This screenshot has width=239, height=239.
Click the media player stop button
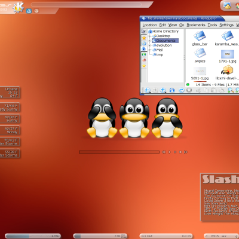[180, 152]
